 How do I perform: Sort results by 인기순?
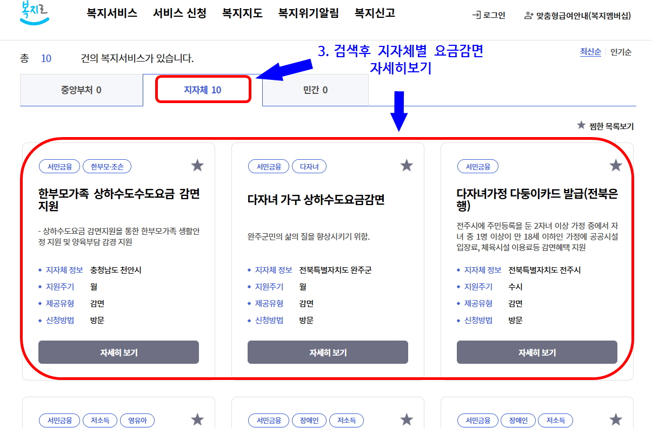click(x=621, y=52)
